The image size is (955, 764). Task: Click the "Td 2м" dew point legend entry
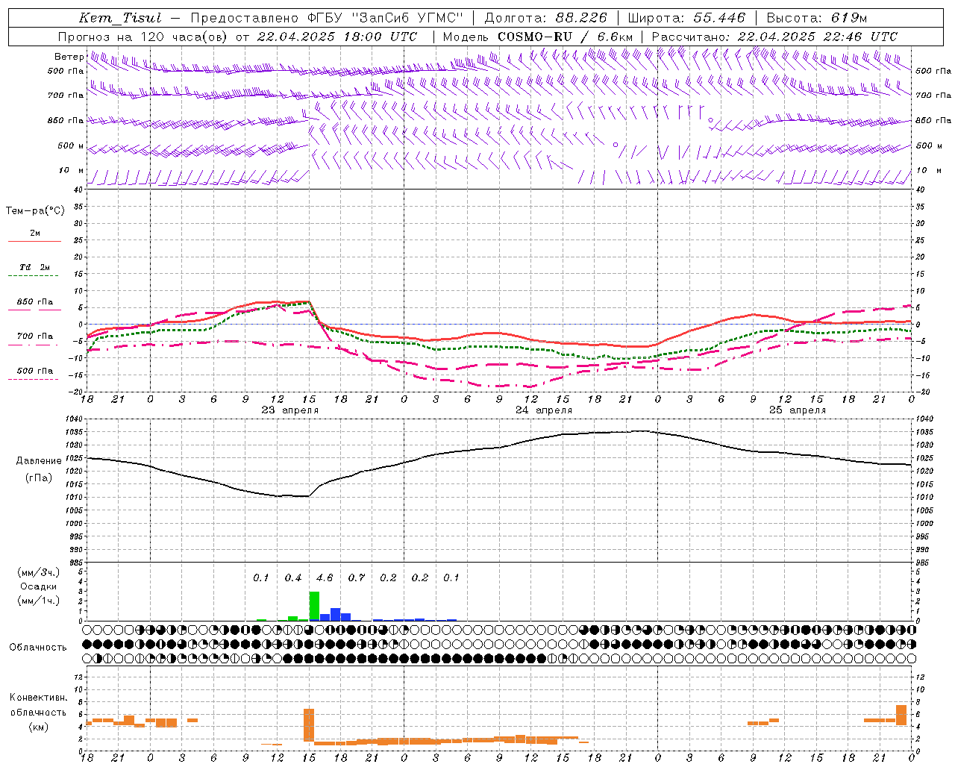pos(34,267)
